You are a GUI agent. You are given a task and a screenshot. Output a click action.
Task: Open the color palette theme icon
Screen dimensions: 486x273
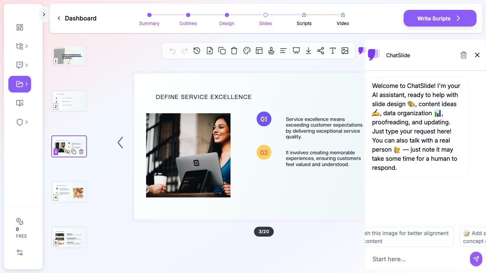coord(247,51)
